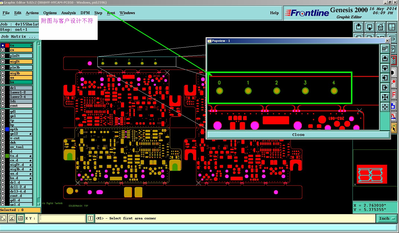Click the Close button in Popview
Viewport: 399px width, 233px height.
tap(298, 135)
